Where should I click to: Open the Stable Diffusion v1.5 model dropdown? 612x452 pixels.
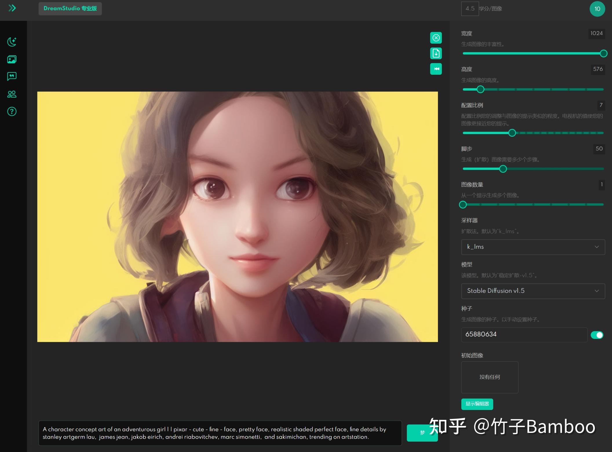533,291
